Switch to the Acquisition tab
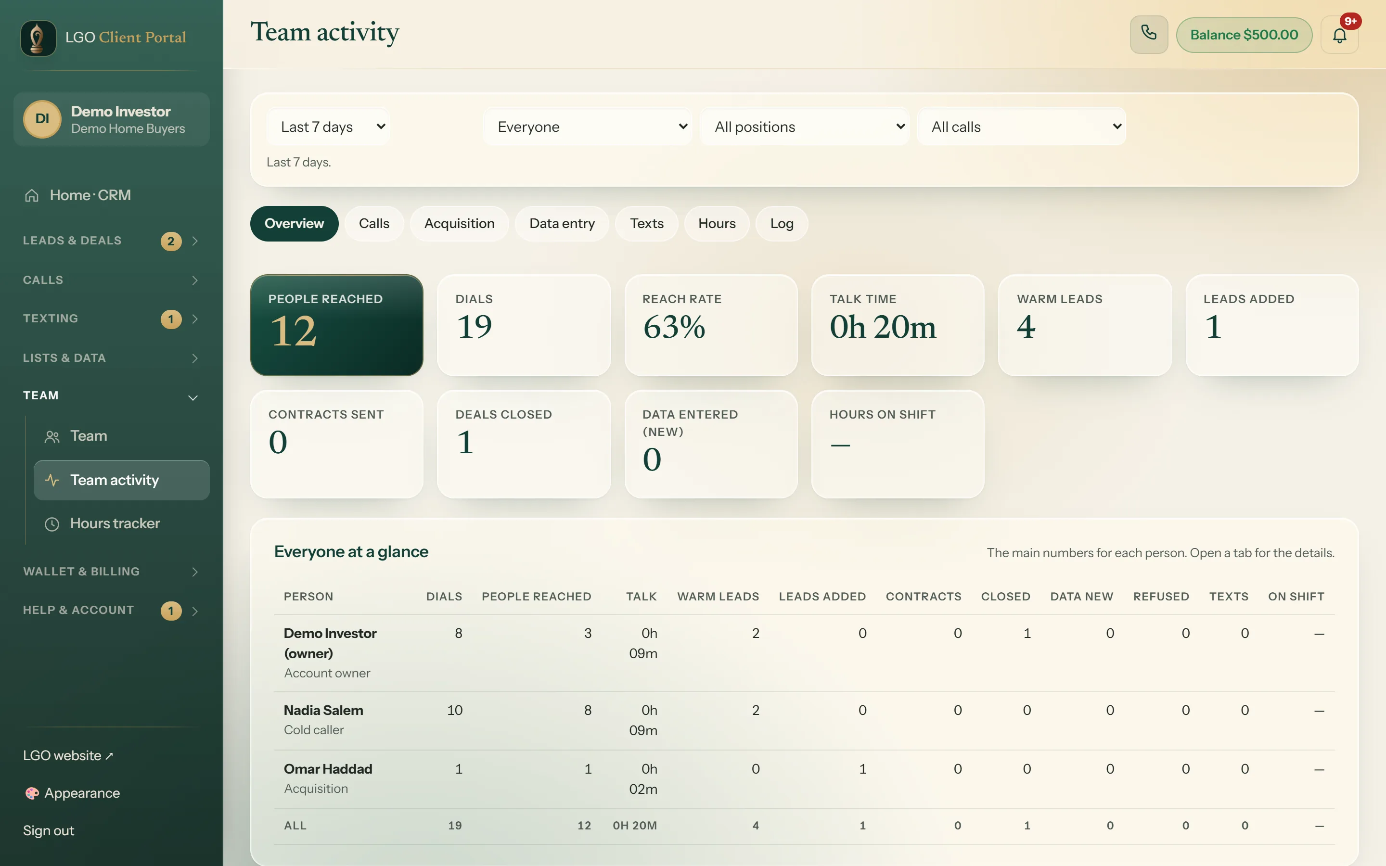 [x=459, y=223]
